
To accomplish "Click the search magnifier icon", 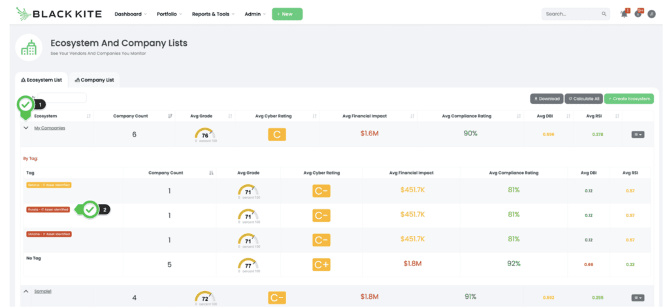I will tap(604, 14).
